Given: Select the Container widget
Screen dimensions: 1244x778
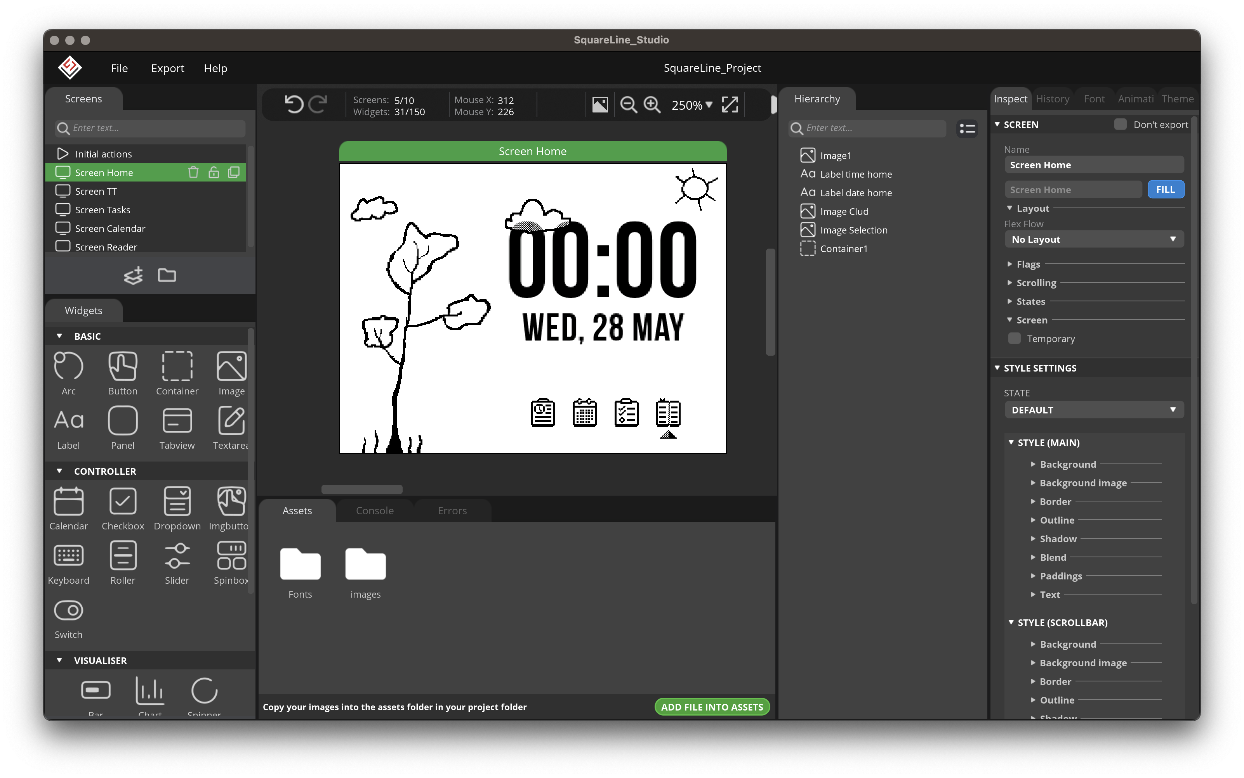Looking at the screenshot, I should pos(177,373).
